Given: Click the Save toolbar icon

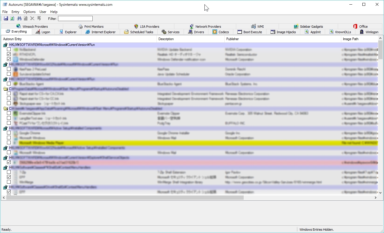Looking at the screenshot, I should [x=6, y=18].
